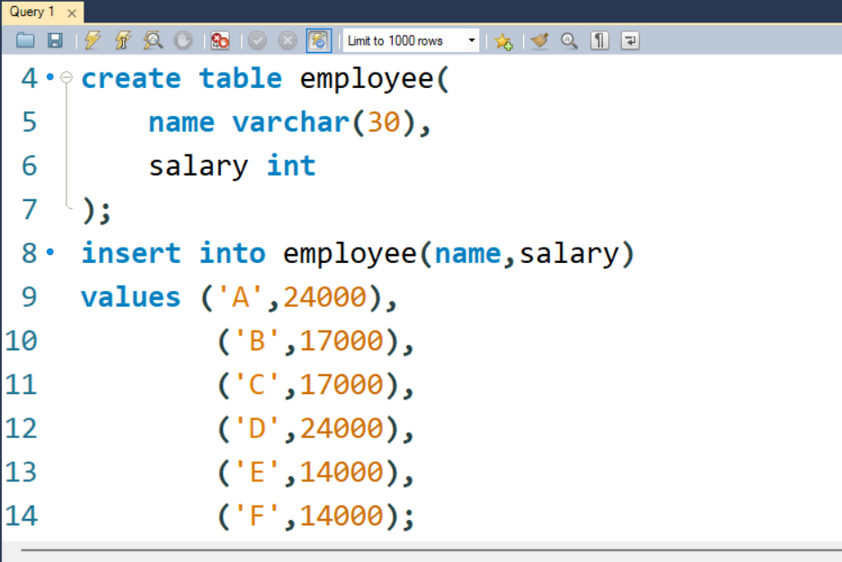Screen dimensions: 842x562
Task: Stop the executing query hand icon
Action: [x=183, y=40]
